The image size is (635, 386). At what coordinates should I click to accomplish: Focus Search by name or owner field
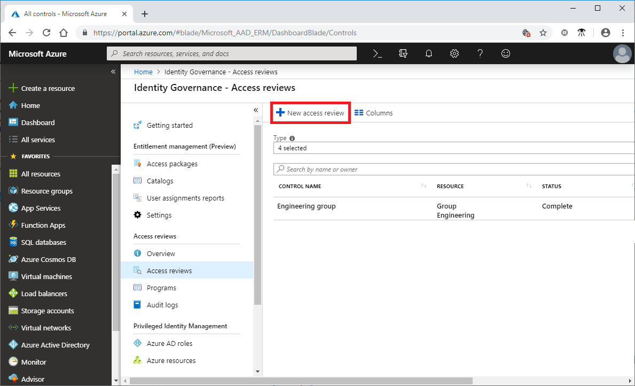[x=454, y=169]
